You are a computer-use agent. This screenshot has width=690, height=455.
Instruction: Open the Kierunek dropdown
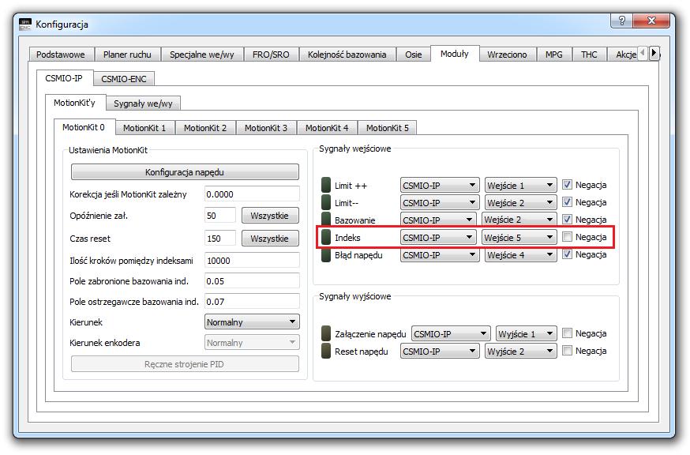tap(252, 322)
